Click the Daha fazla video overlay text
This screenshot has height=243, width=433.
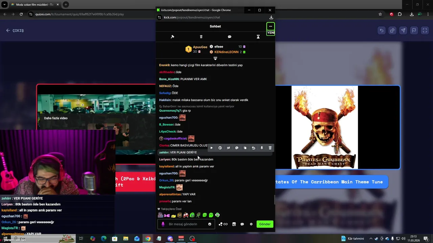pyautogui.click(x=56, y=118)
